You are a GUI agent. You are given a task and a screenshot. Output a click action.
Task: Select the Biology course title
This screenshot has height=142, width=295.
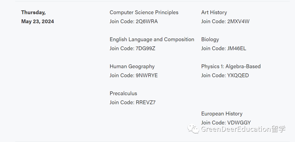[210, 40]
